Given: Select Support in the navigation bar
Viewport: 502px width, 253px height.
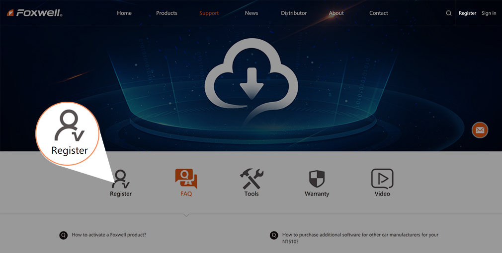Looking at the screenshot, I should (209, 13).
